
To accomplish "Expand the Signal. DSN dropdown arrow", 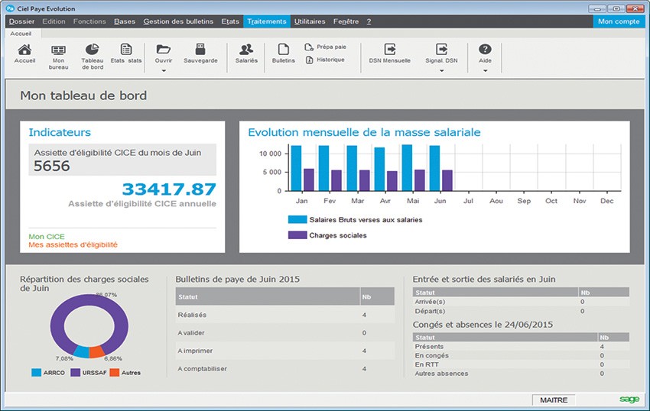I will (441, 71).
